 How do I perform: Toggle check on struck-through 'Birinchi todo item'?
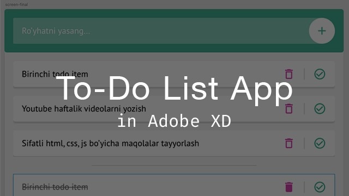(320, 187)
